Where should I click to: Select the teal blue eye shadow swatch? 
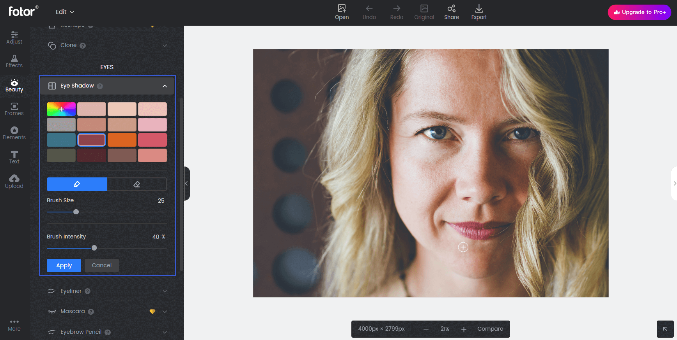(61, 140)
